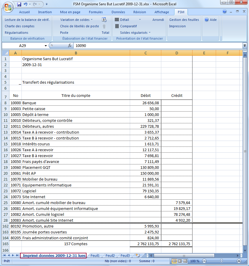Open the Formules ribbon tab

coord(96,12)
